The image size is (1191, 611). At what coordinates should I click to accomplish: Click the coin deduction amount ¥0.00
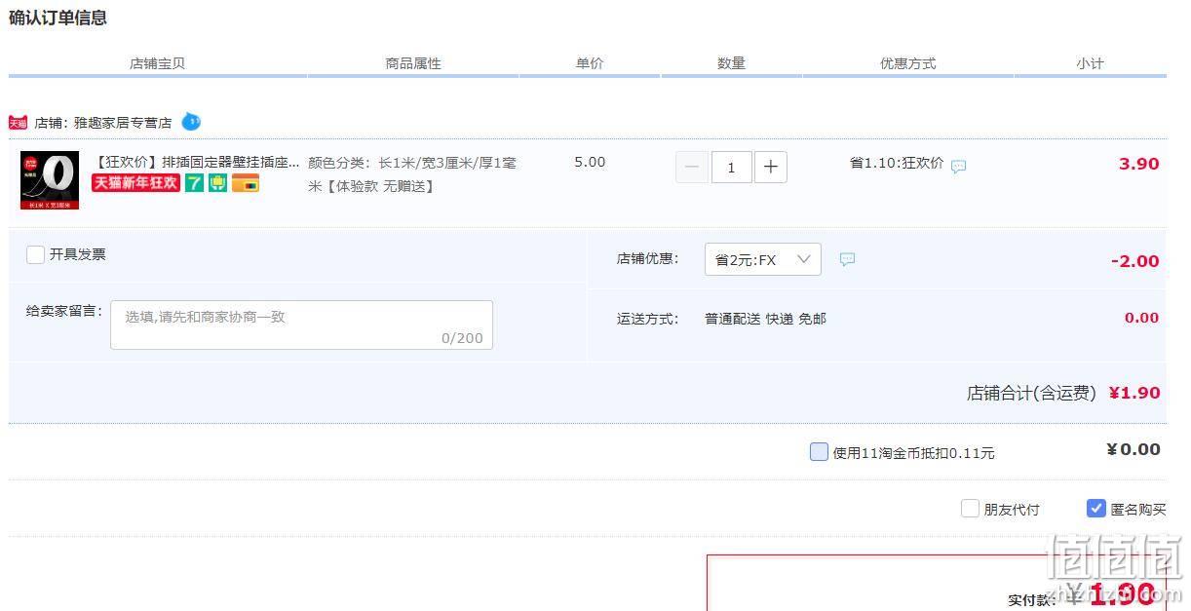1133,449
